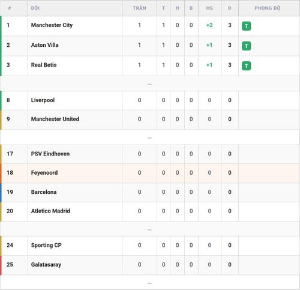Open Galatasaray team page

pos(46,265)
